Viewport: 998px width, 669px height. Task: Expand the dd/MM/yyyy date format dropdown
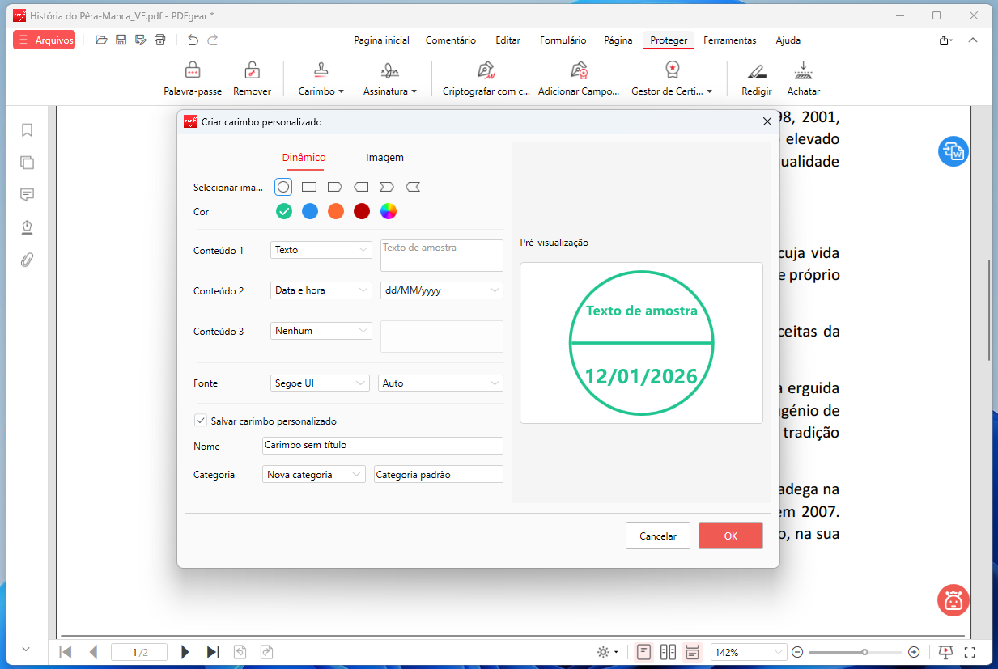[x=441, y=290]
